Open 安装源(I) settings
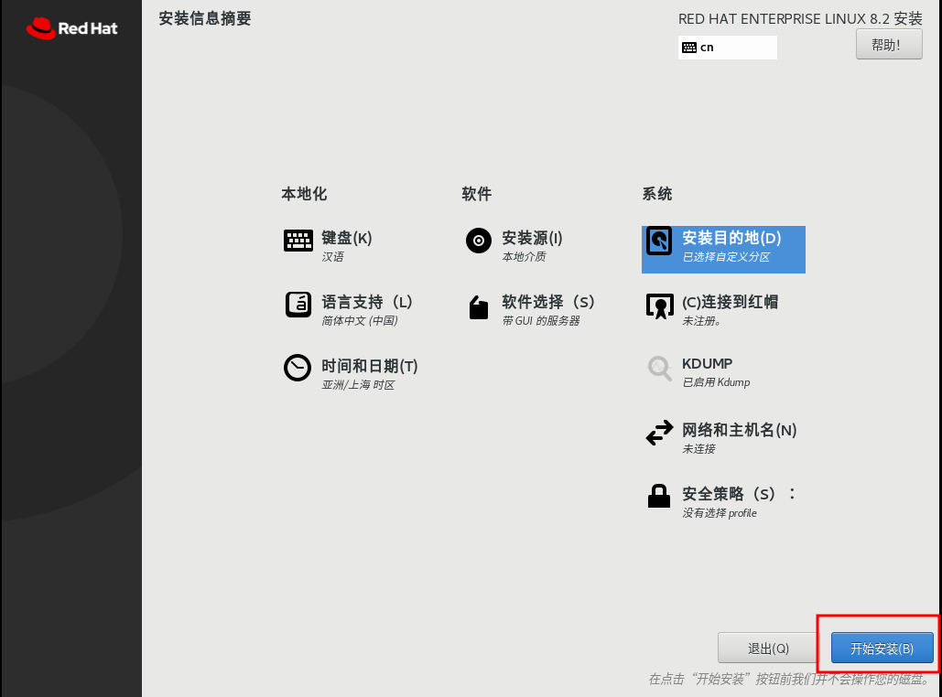Screen dimensions: 942x697 click(x=532, y=238)
